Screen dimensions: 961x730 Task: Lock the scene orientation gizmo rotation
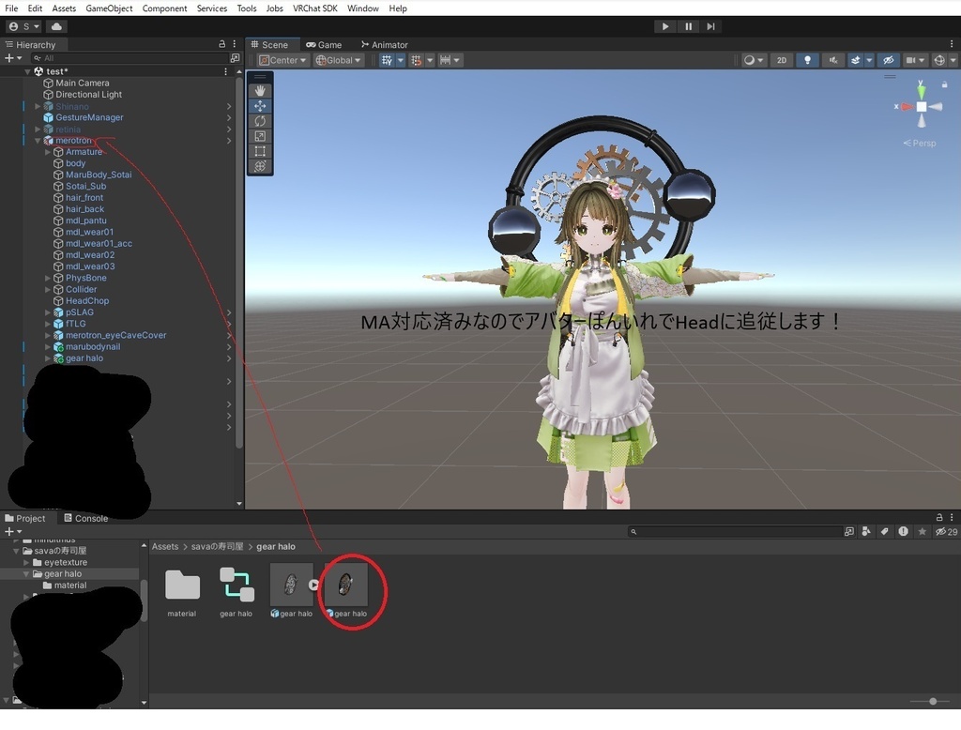pyautogui.click(x=944, y=84)
